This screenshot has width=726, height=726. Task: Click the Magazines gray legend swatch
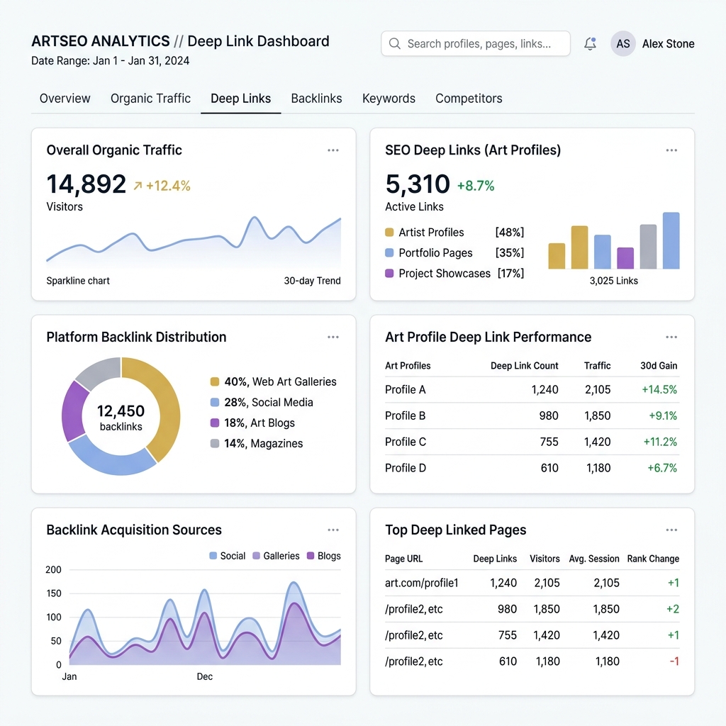pyautogui.click(x=214, y=444)
